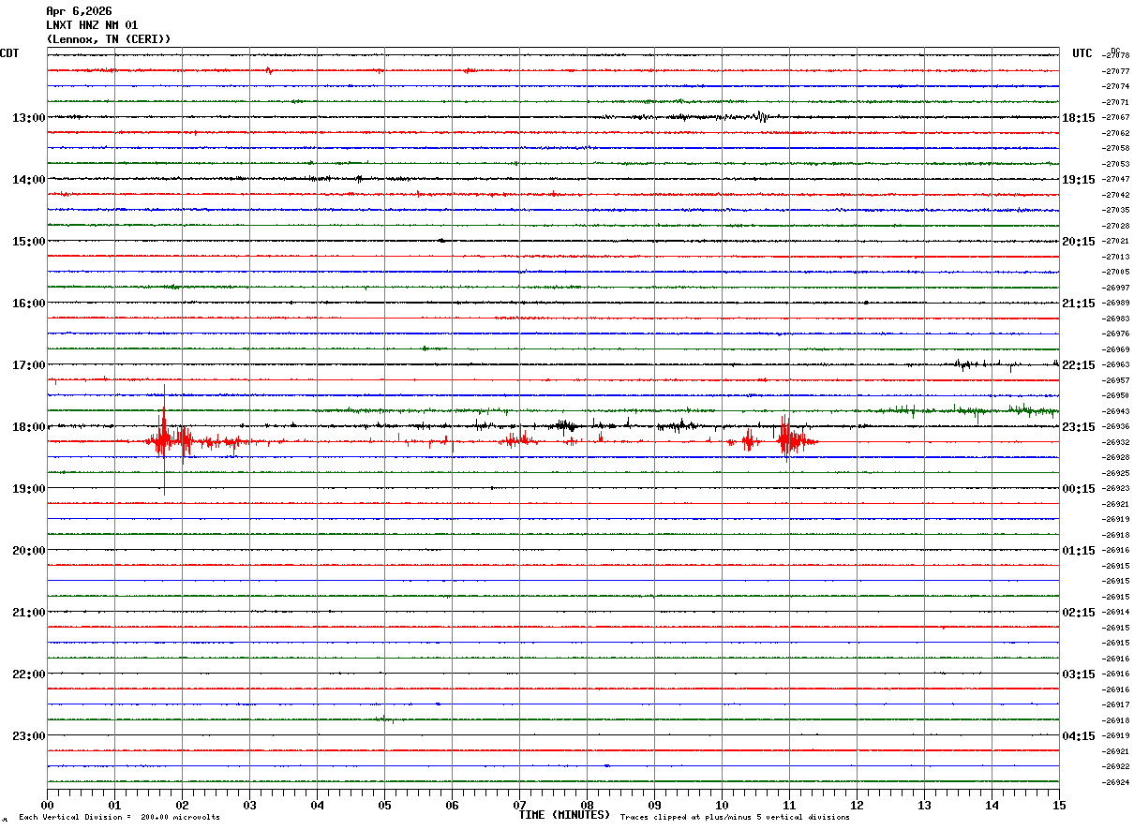
Task: Click the CDT time label "14:00"
Action: coord(28,180)
